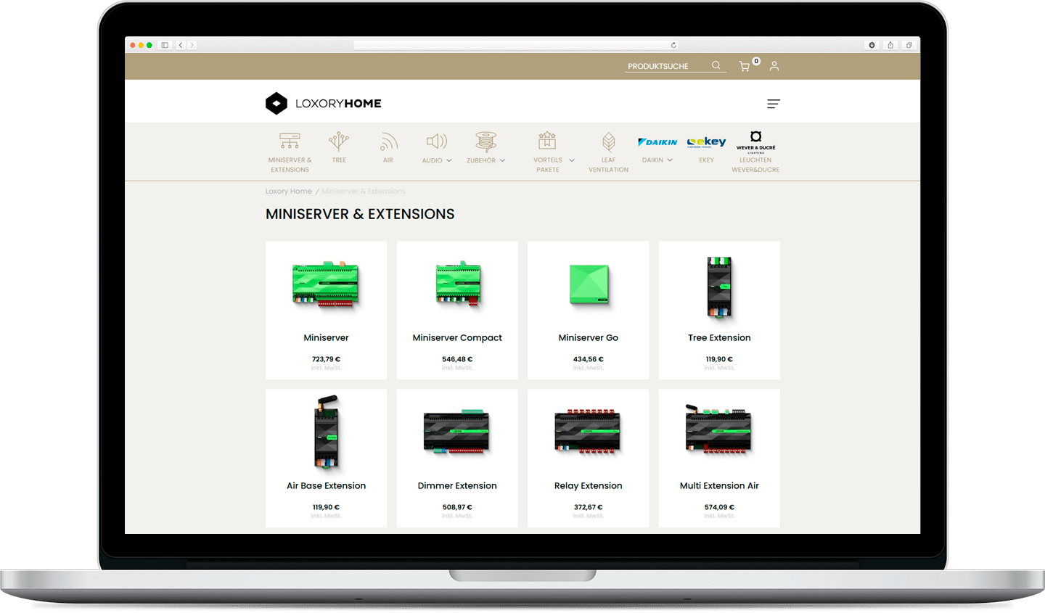1045x613 pixels.
Task: Expand the Vorteils Pakete dropdown chevron
Action: click(x=572, y=160)
